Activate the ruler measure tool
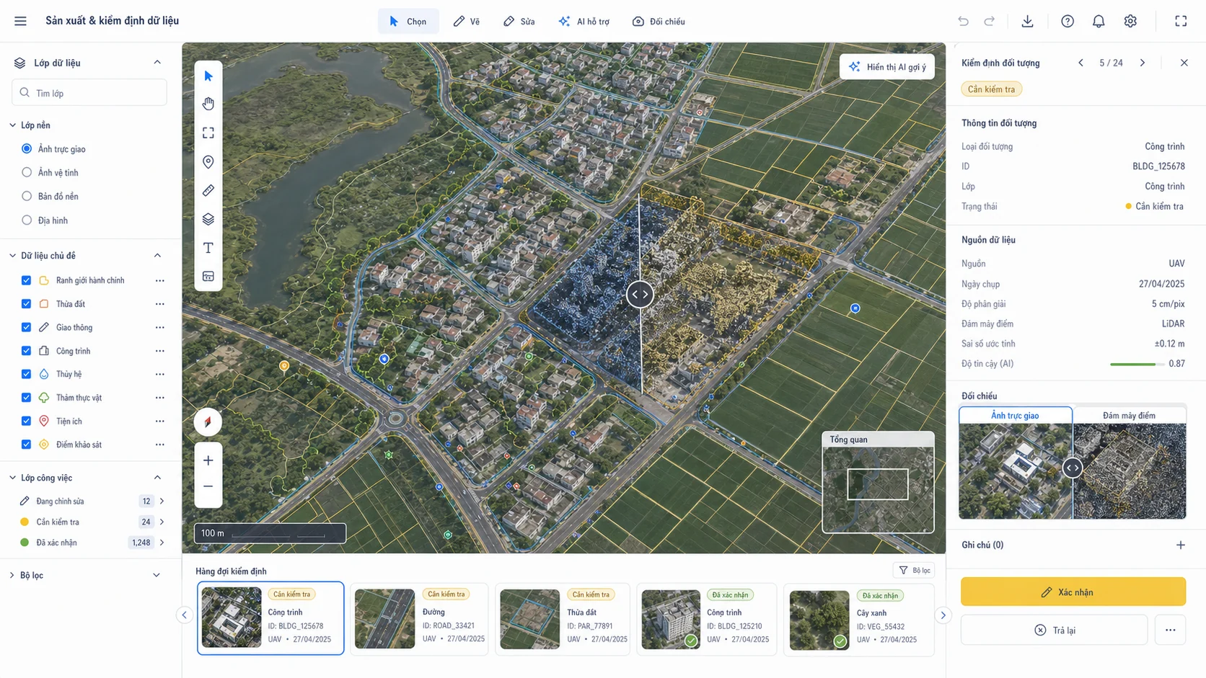This screenshot has height=678, width=1206. pos(208,190)
